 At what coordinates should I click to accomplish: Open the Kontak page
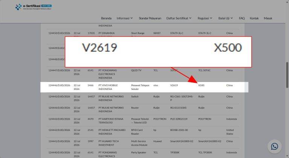(x=254, y=18)
